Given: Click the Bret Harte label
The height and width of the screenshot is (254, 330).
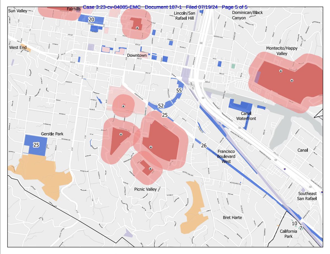Looking at the screenshot, I should [232, 217].
